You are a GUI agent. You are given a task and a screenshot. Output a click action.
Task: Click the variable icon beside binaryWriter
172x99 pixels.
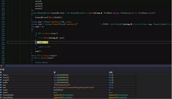(x=1, y=97)
